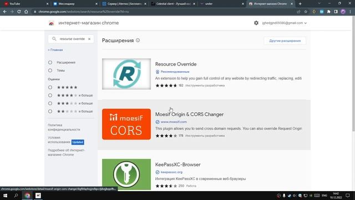355x200 pixels.
Task: Open the Chrome profile avatar
Action: [x=343, y=12]
